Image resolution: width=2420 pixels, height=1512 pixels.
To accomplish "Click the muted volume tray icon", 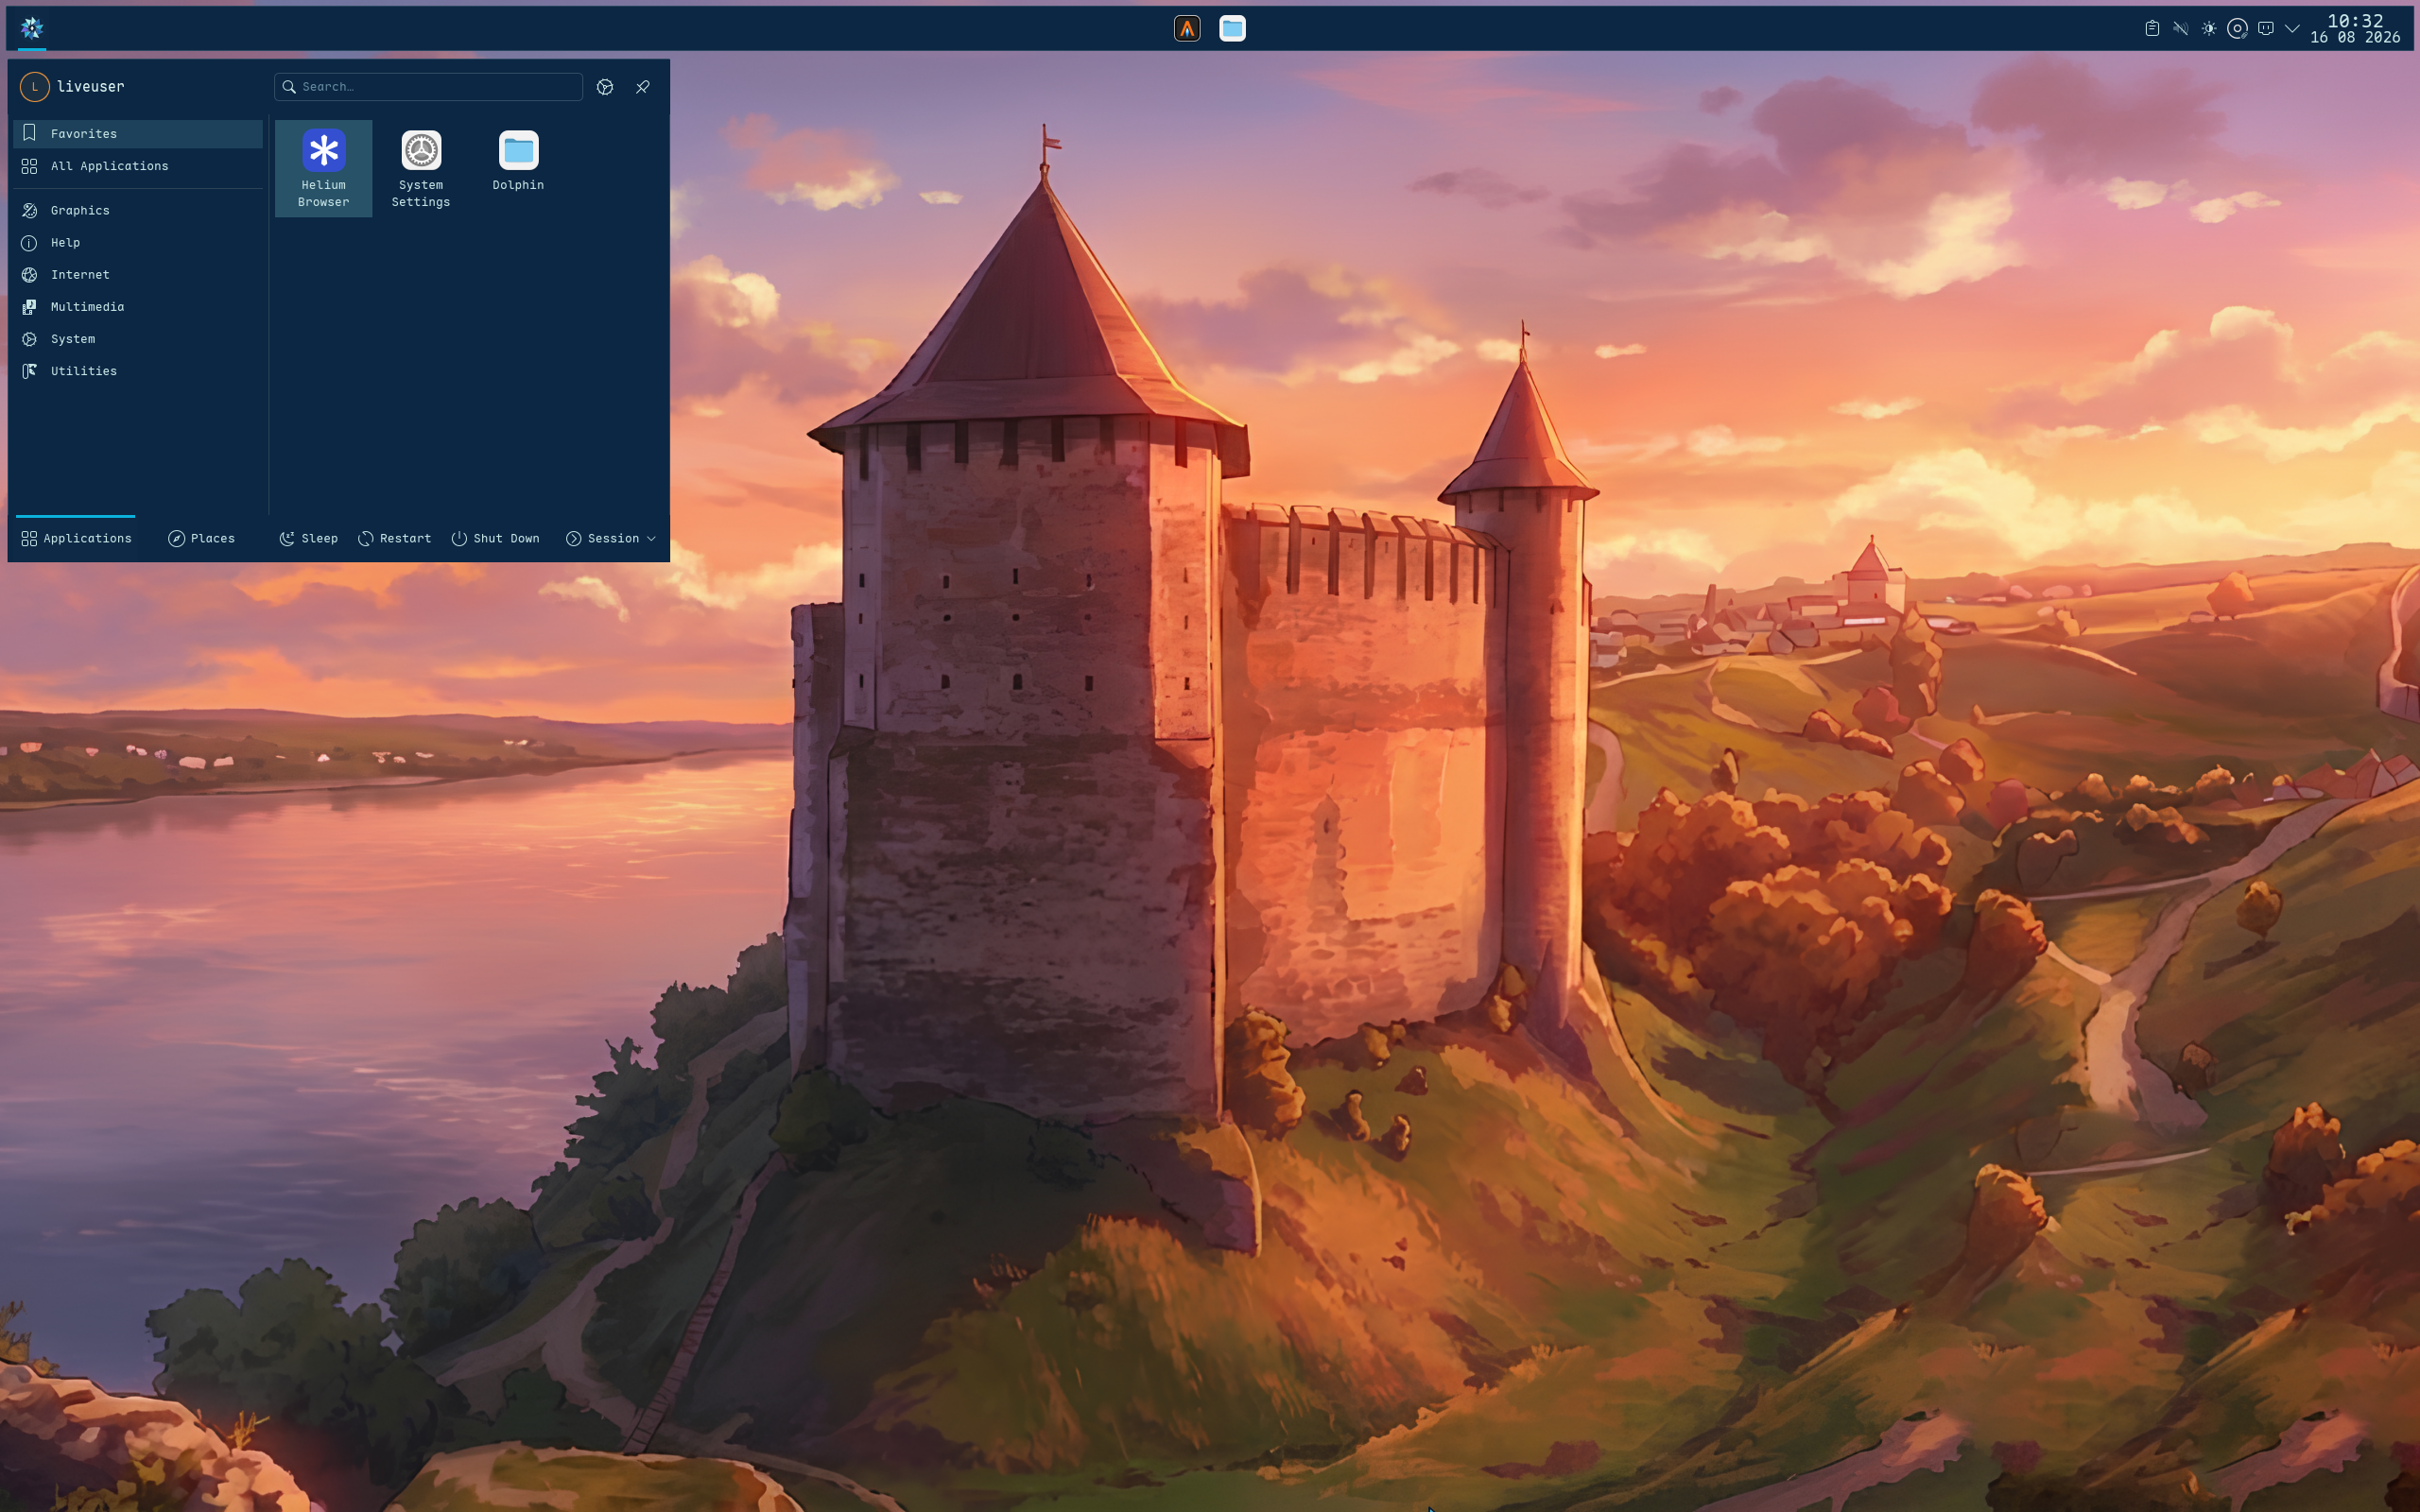I will click(x=2180, y=28).
